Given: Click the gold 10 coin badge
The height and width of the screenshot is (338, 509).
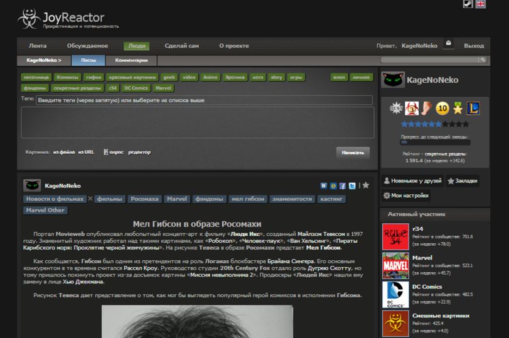Looking at the screenshot, I should tap(442, 108).
